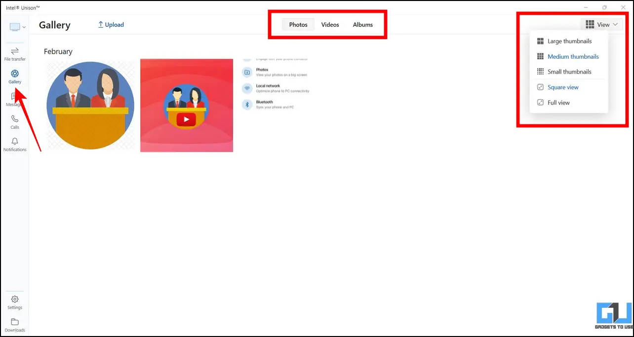Open the red YouTube podium photo

click(187, 106)
